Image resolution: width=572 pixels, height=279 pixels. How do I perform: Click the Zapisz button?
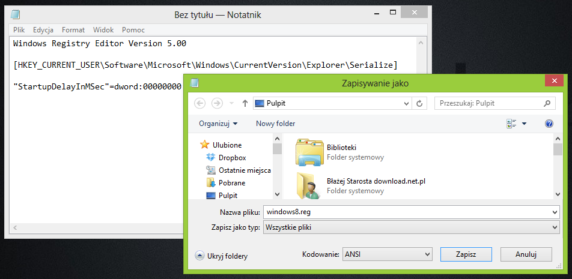click(x=466, y=254)
